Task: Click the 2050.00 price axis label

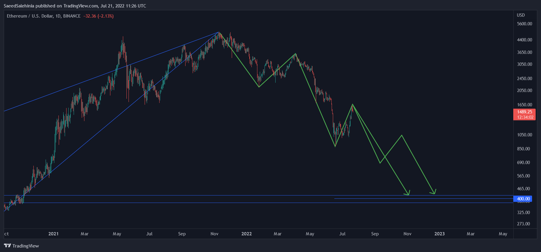Action: (x=525, y=90)
